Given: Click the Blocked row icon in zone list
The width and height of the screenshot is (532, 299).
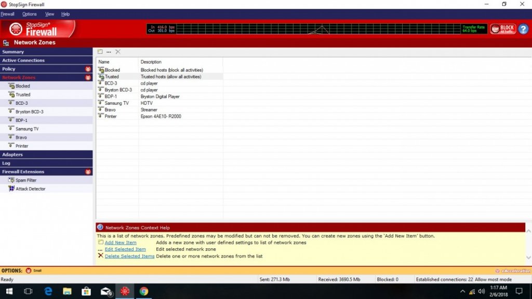Looking at the screenshot, I should click(x=101, y=69).
